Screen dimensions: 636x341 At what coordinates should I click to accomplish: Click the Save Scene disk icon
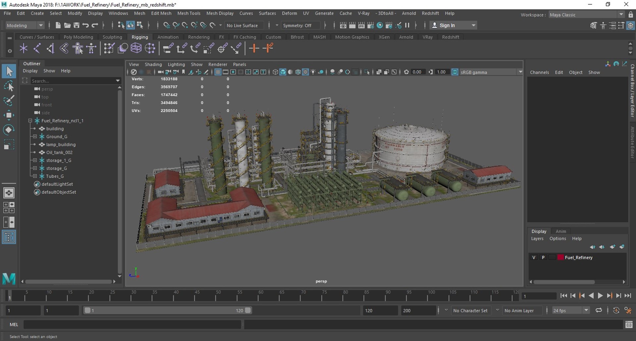click(x=76, y=25)
